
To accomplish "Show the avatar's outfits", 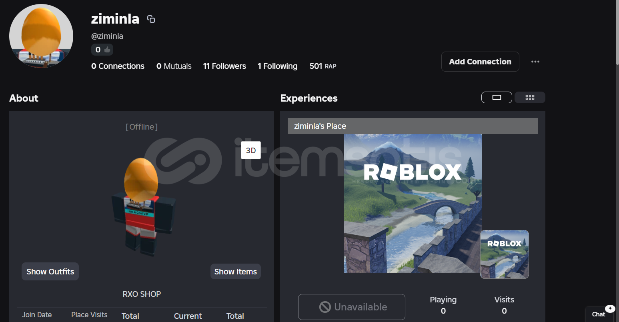I will 50,272.
